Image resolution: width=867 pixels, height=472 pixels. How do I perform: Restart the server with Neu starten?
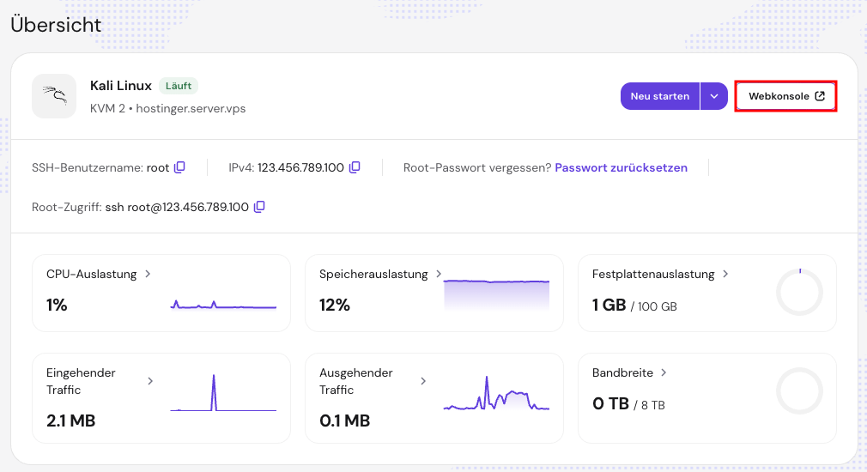pyautogui.click(x=659, y=96)
